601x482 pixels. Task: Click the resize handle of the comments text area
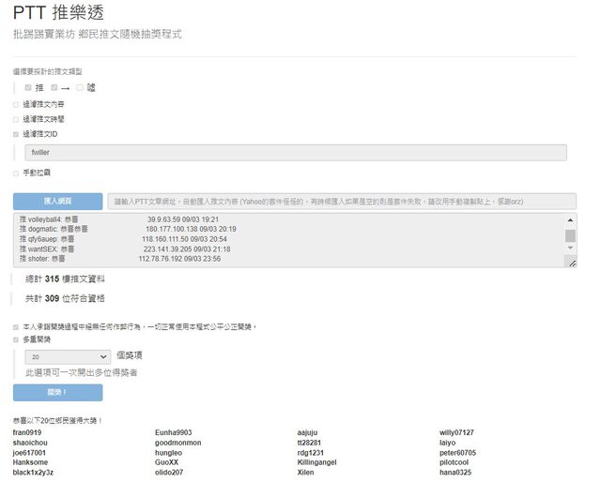(571, 263)
